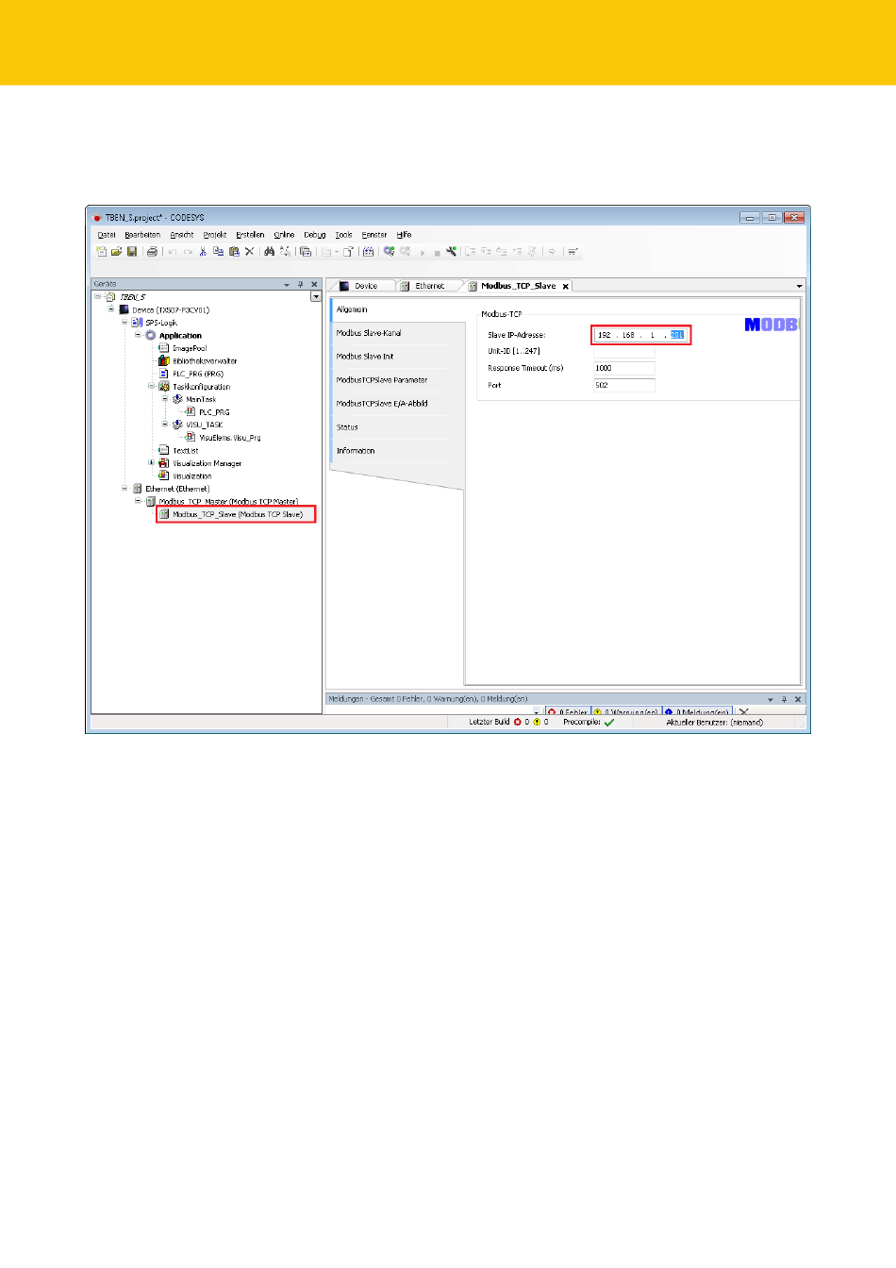Click the Delete X icon in toolbar

pyautogui.click(x=250, y=252)
